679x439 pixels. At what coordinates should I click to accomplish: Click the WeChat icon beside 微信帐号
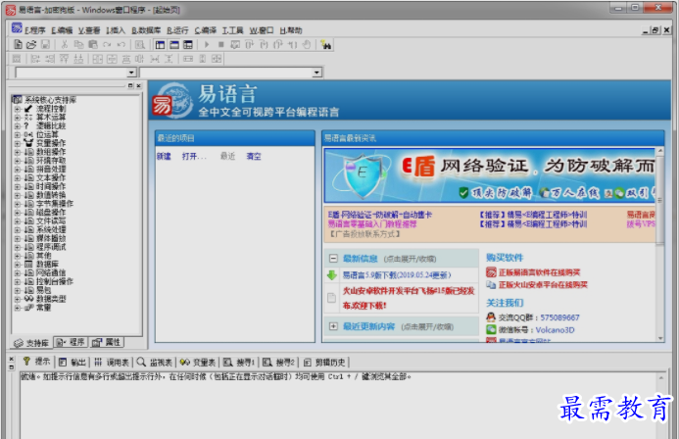point(491,329)
